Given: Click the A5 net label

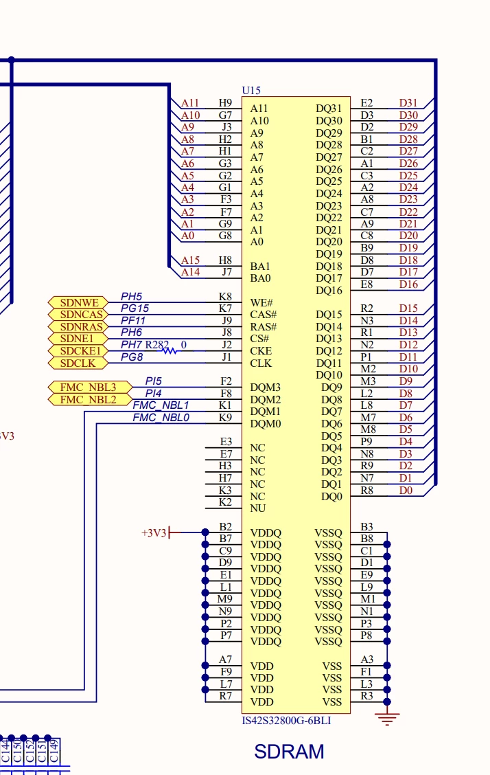Looking at the screenshot, I should (187, 175).
